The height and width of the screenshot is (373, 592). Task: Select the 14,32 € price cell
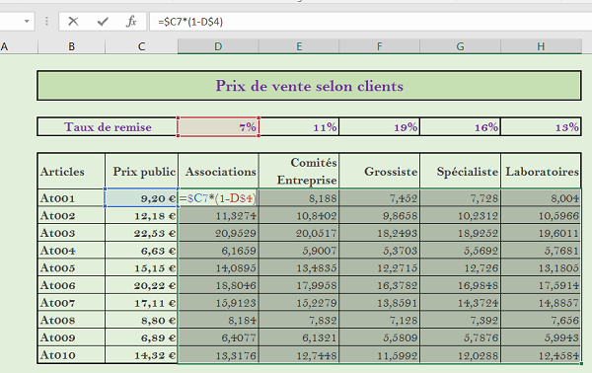141,354
